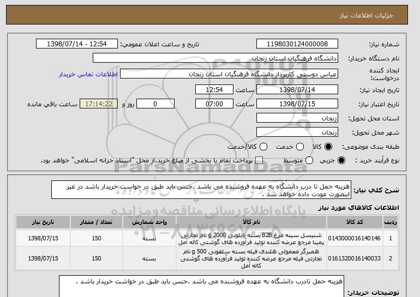Tick the اسناد خزانه اسلامی payment checkbox
The width and height of the screenshot is (420, 297).
(259, 160)
